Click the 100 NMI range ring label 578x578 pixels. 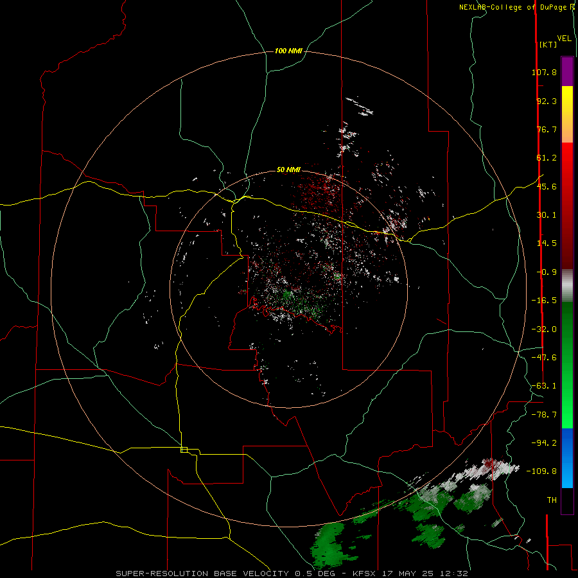point(288,51)
